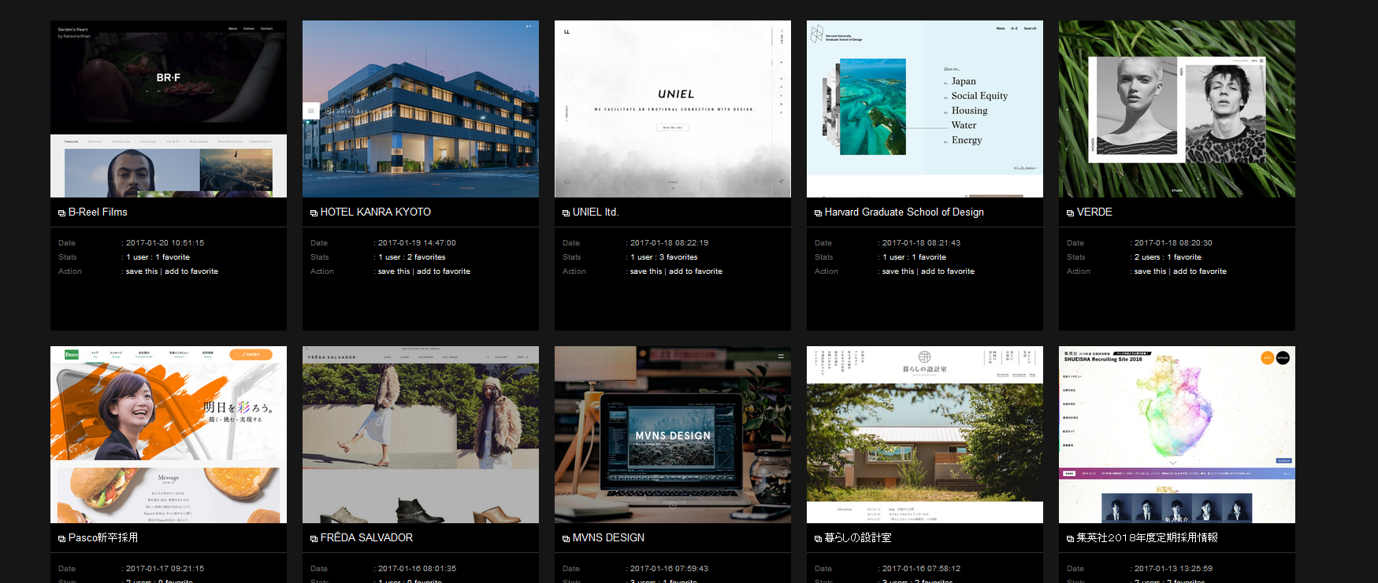The image size is (1378, 583).
Task: Click the small icon beside B-Reel Films title
Action: 61,213
